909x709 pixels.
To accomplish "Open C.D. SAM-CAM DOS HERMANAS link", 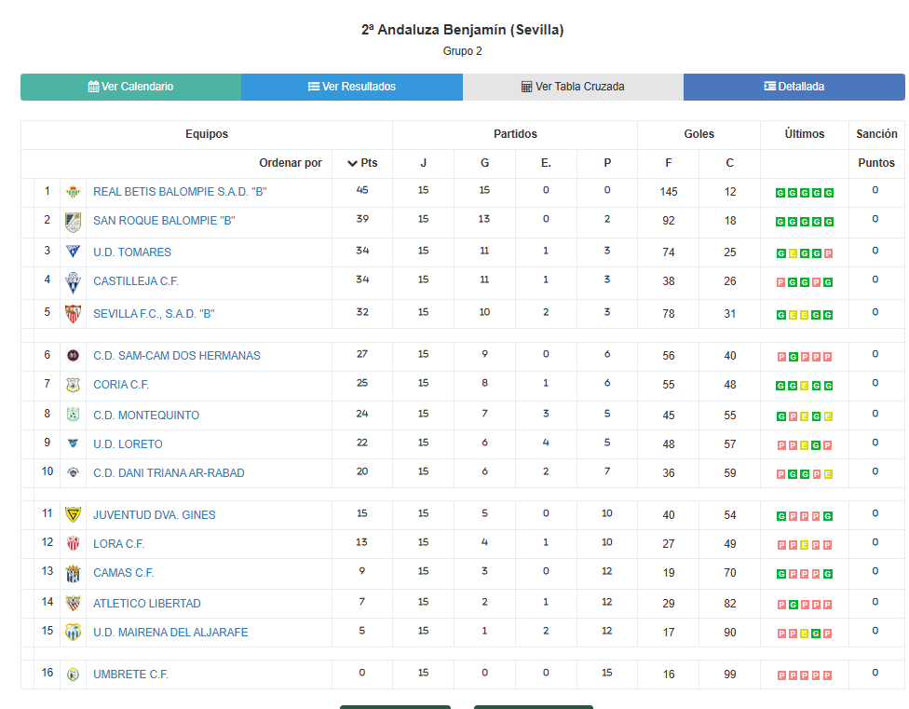I will tap(177, 355).
